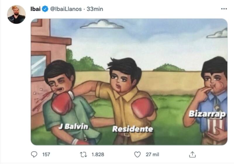The image size is (234, 164).
Task: Click the reply speech bubble icon
Action: pyautogui.click(x=34, y=154)
